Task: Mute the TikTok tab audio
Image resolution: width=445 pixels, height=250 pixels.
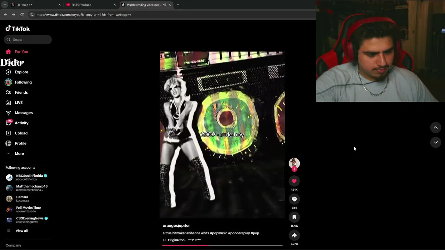Action: pyautogui.click(x=164, y=5)
